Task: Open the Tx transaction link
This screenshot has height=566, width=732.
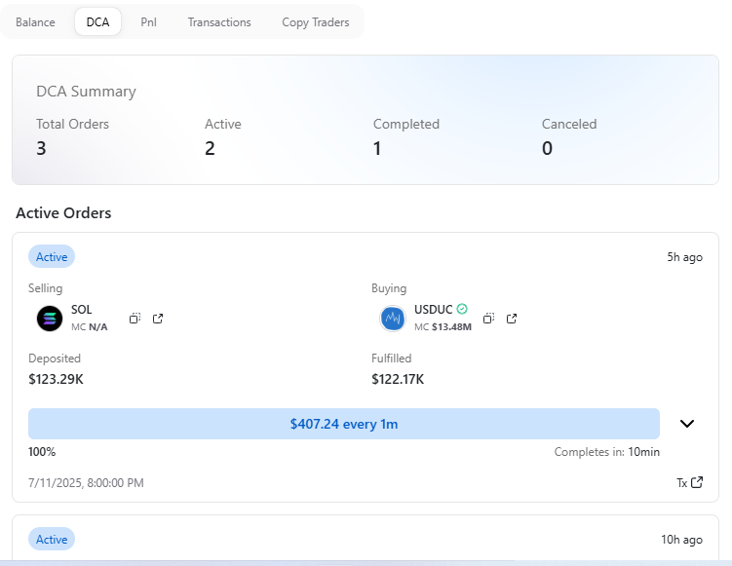Action: point(690,482)
